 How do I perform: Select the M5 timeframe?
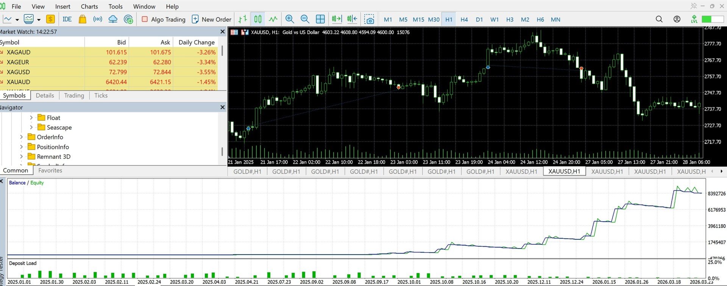403,19
